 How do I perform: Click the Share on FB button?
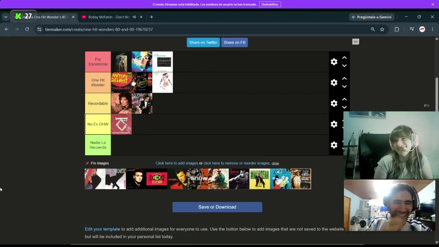pyautogui.click(x=235, y=43)
